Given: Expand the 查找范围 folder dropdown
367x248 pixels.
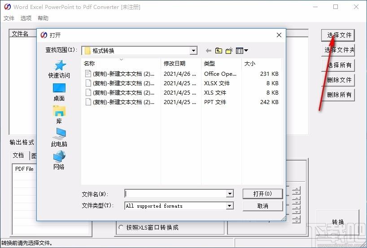Looking at the screenshot, I should (x=193, y=51).
